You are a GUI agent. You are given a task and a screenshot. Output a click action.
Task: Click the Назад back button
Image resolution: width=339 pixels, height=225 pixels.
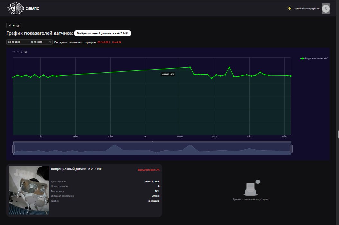pos(13,25)
